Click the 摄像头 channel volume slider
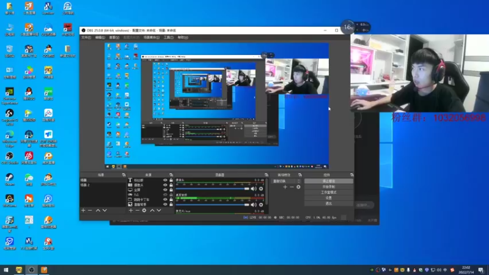The width and height of the screenshot is (489, 275). (x=212, y=189)
